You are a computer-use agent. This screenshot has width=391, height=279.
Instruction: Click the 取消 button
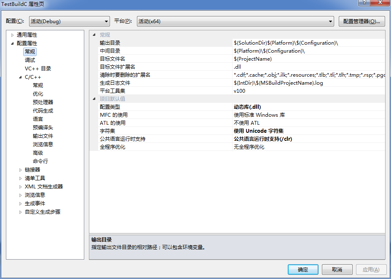click(337, 270)
